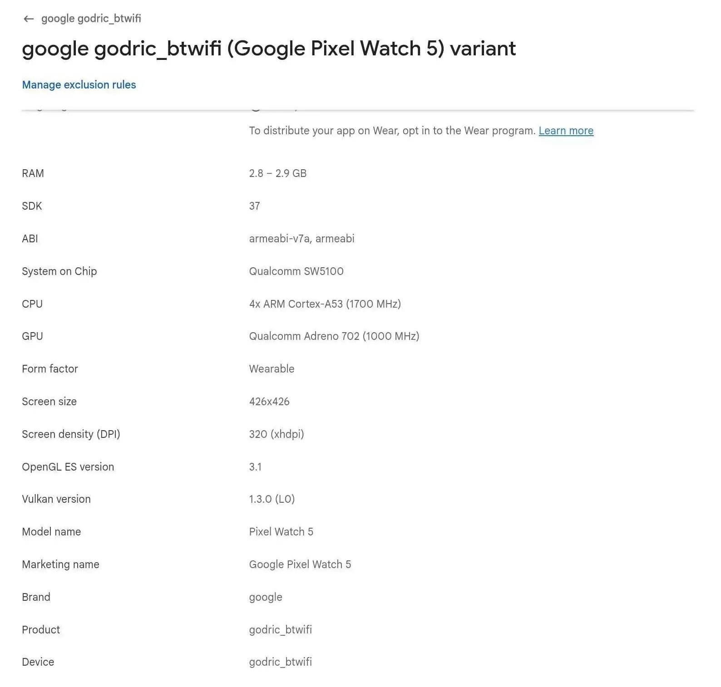This screenshot has width=721, height=687.
Task: Click the Qualcomm SW5100 chip value
Action: (296, 271)
